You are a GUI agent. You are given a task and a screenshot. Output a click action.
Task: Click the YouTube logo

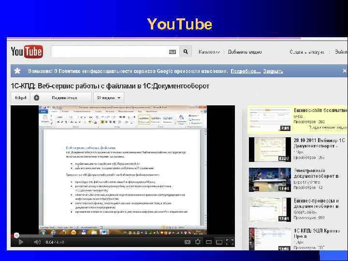pyautogui.click(x=27, y=52)
